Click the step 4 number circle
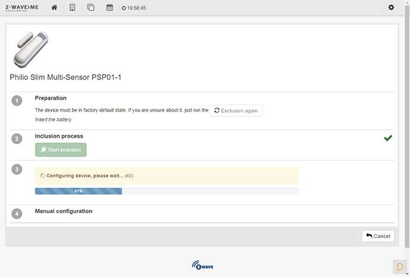This screenshot has height=277, width=410. pyautogui.click(x=17, y=214)
